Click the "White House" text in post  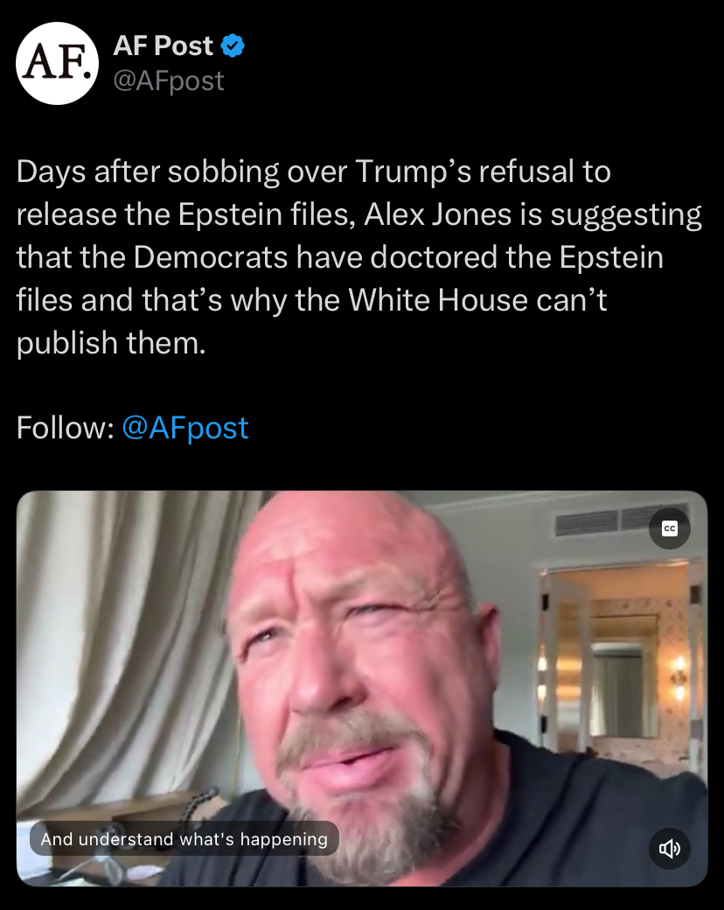(438, 300)
